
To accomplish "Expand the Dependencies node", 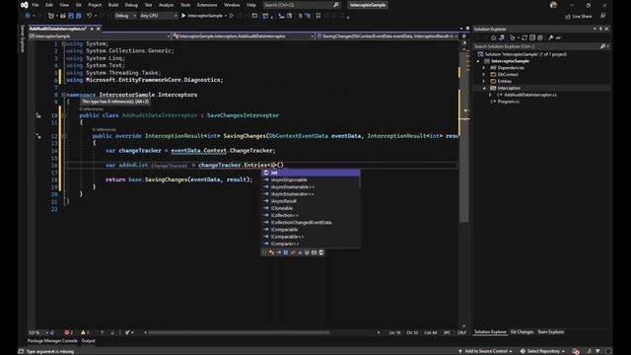I will [x=484, y=68].
